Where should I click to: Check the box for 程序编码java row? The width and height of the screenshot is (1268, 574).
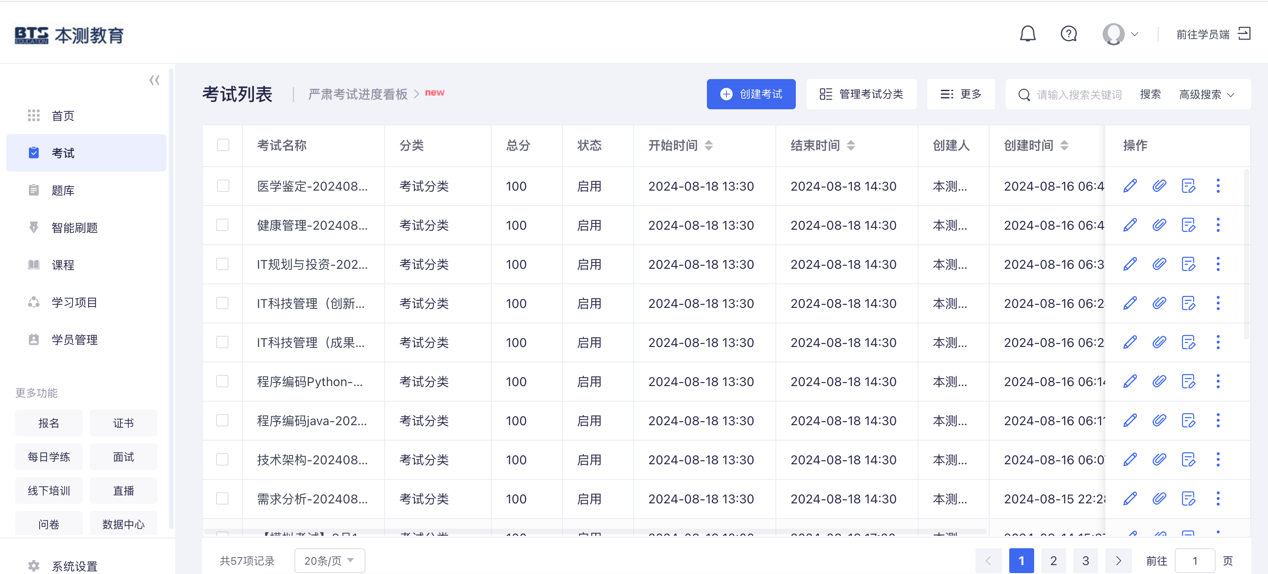[222, 421]
